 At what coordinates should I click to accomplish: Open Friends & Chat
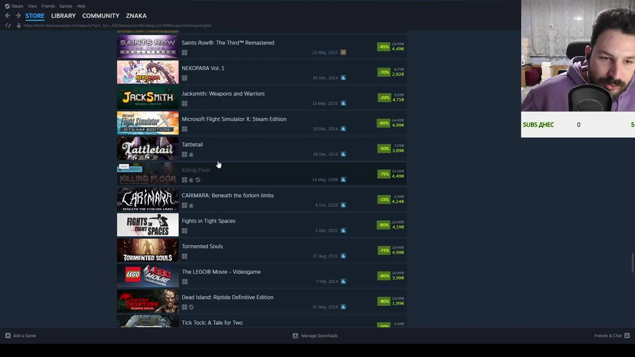click(x=612, y=336)
